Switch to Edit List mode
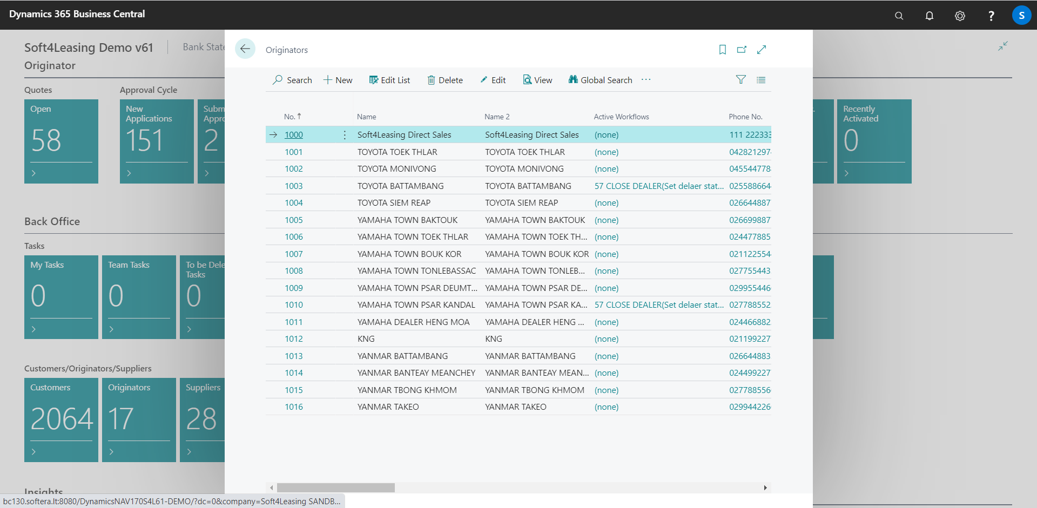The height and width of the screenshot is (508, 1037). click(x=389, y=79)
